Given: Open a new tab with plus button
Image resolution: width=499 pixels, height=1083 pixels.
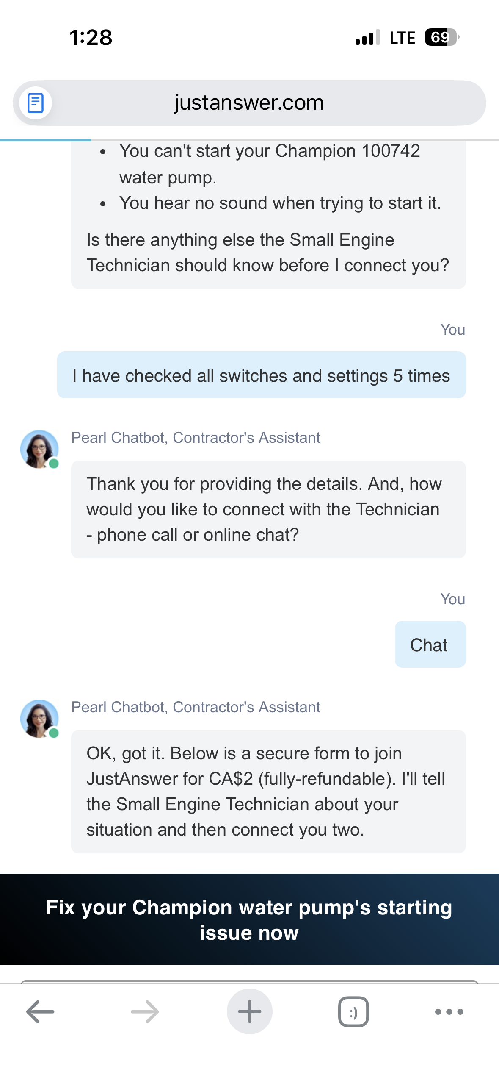Looking at the screenshot, I should pos(249,1011).
